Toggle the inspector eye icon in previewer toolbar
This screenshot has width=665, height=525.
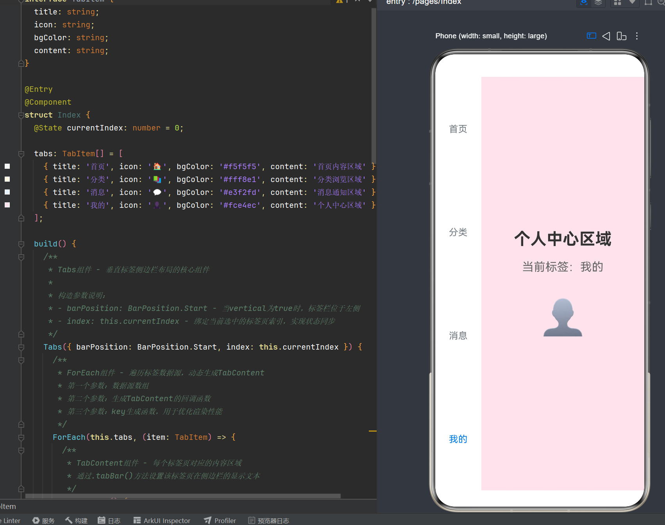pos(584,2)
